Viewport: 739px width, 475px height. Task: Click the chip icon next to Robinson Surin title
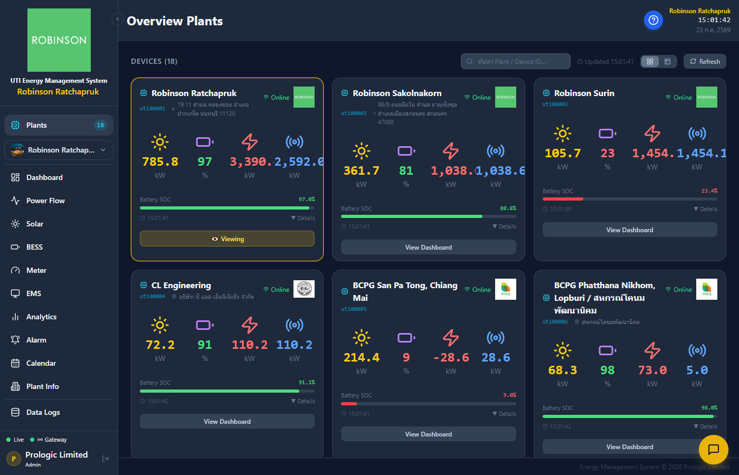click(x=546, y=93)
